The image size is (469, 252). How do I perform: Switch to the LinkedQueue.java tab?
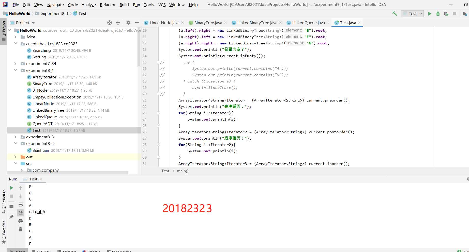pos(308,23)
